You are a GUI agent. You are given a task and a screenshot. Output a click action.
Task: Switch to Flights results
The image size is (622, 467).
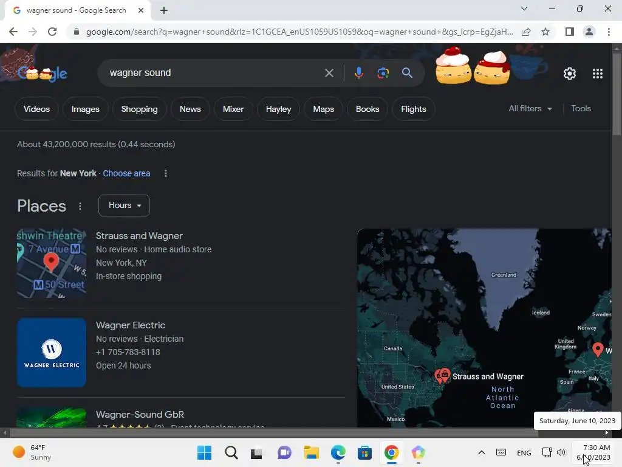(x=413, y=109)
